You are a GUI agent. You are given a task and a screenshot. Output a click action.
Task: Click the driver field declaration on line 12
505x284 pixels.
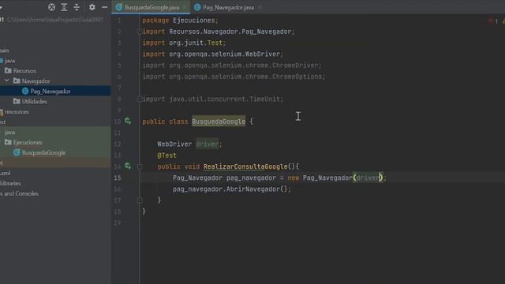point(207,144)
